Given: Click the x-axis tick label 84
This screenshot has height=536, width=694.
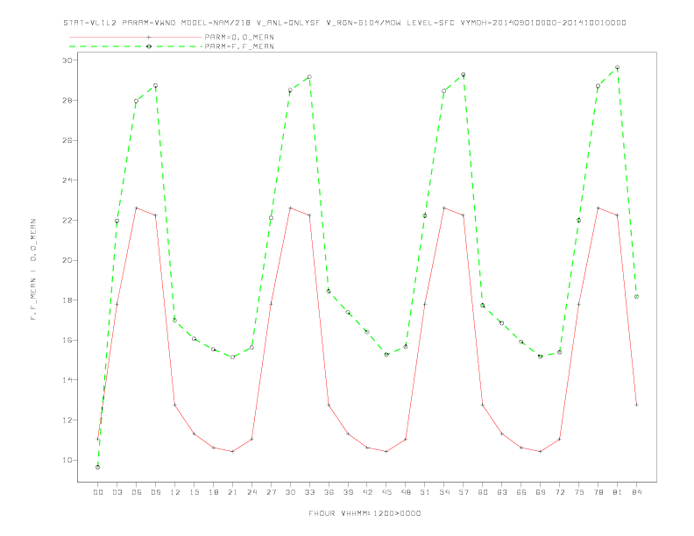Looking at the screenshot, I should tap(636, 492).
